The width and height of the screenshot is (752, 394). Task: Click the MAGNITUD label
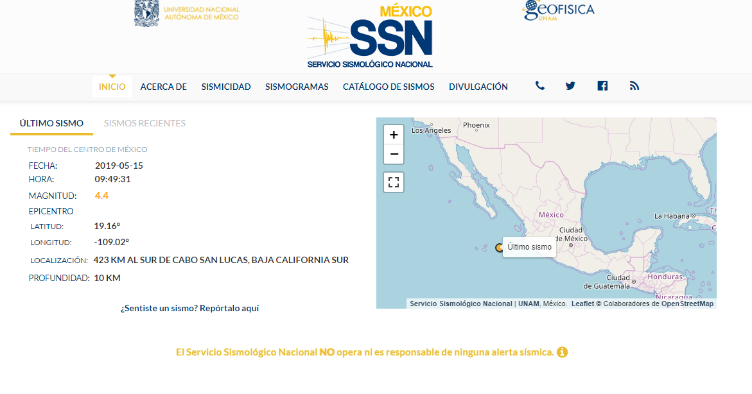53,196
